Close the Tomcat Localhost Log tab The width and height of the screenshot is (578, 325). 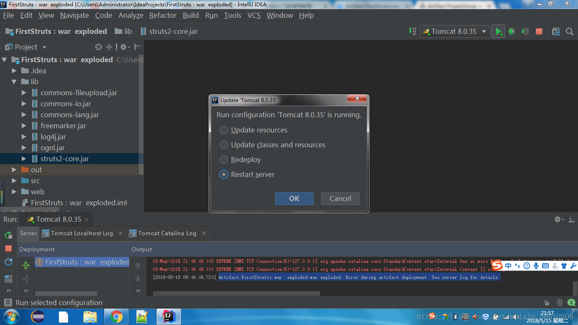click(121, 233)
